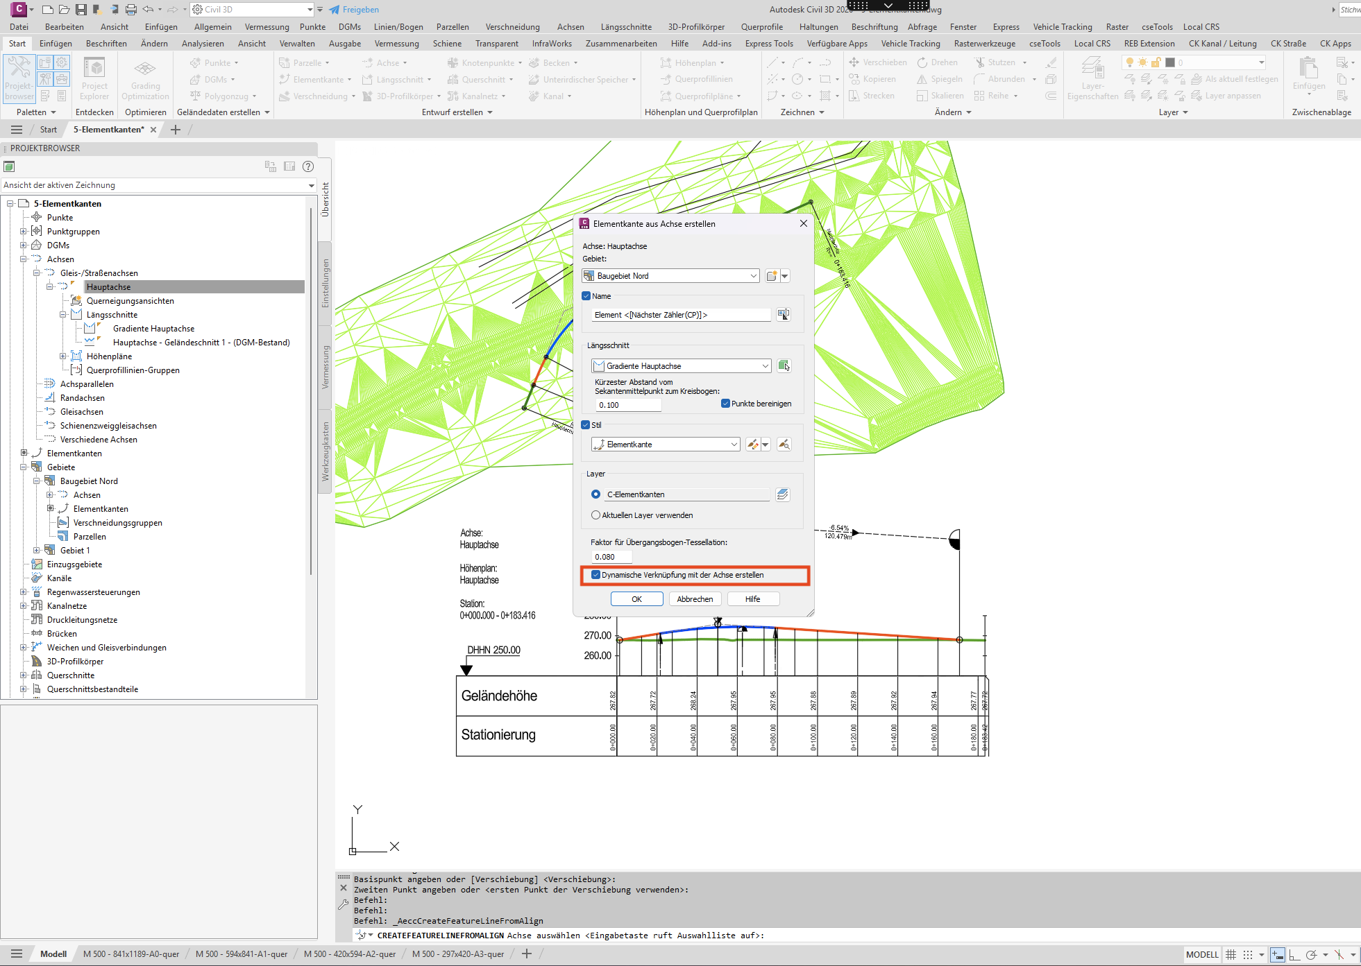Toggle the grid display in the status bar
This screenshot has height=966, width=1361.
point(1231,954)
